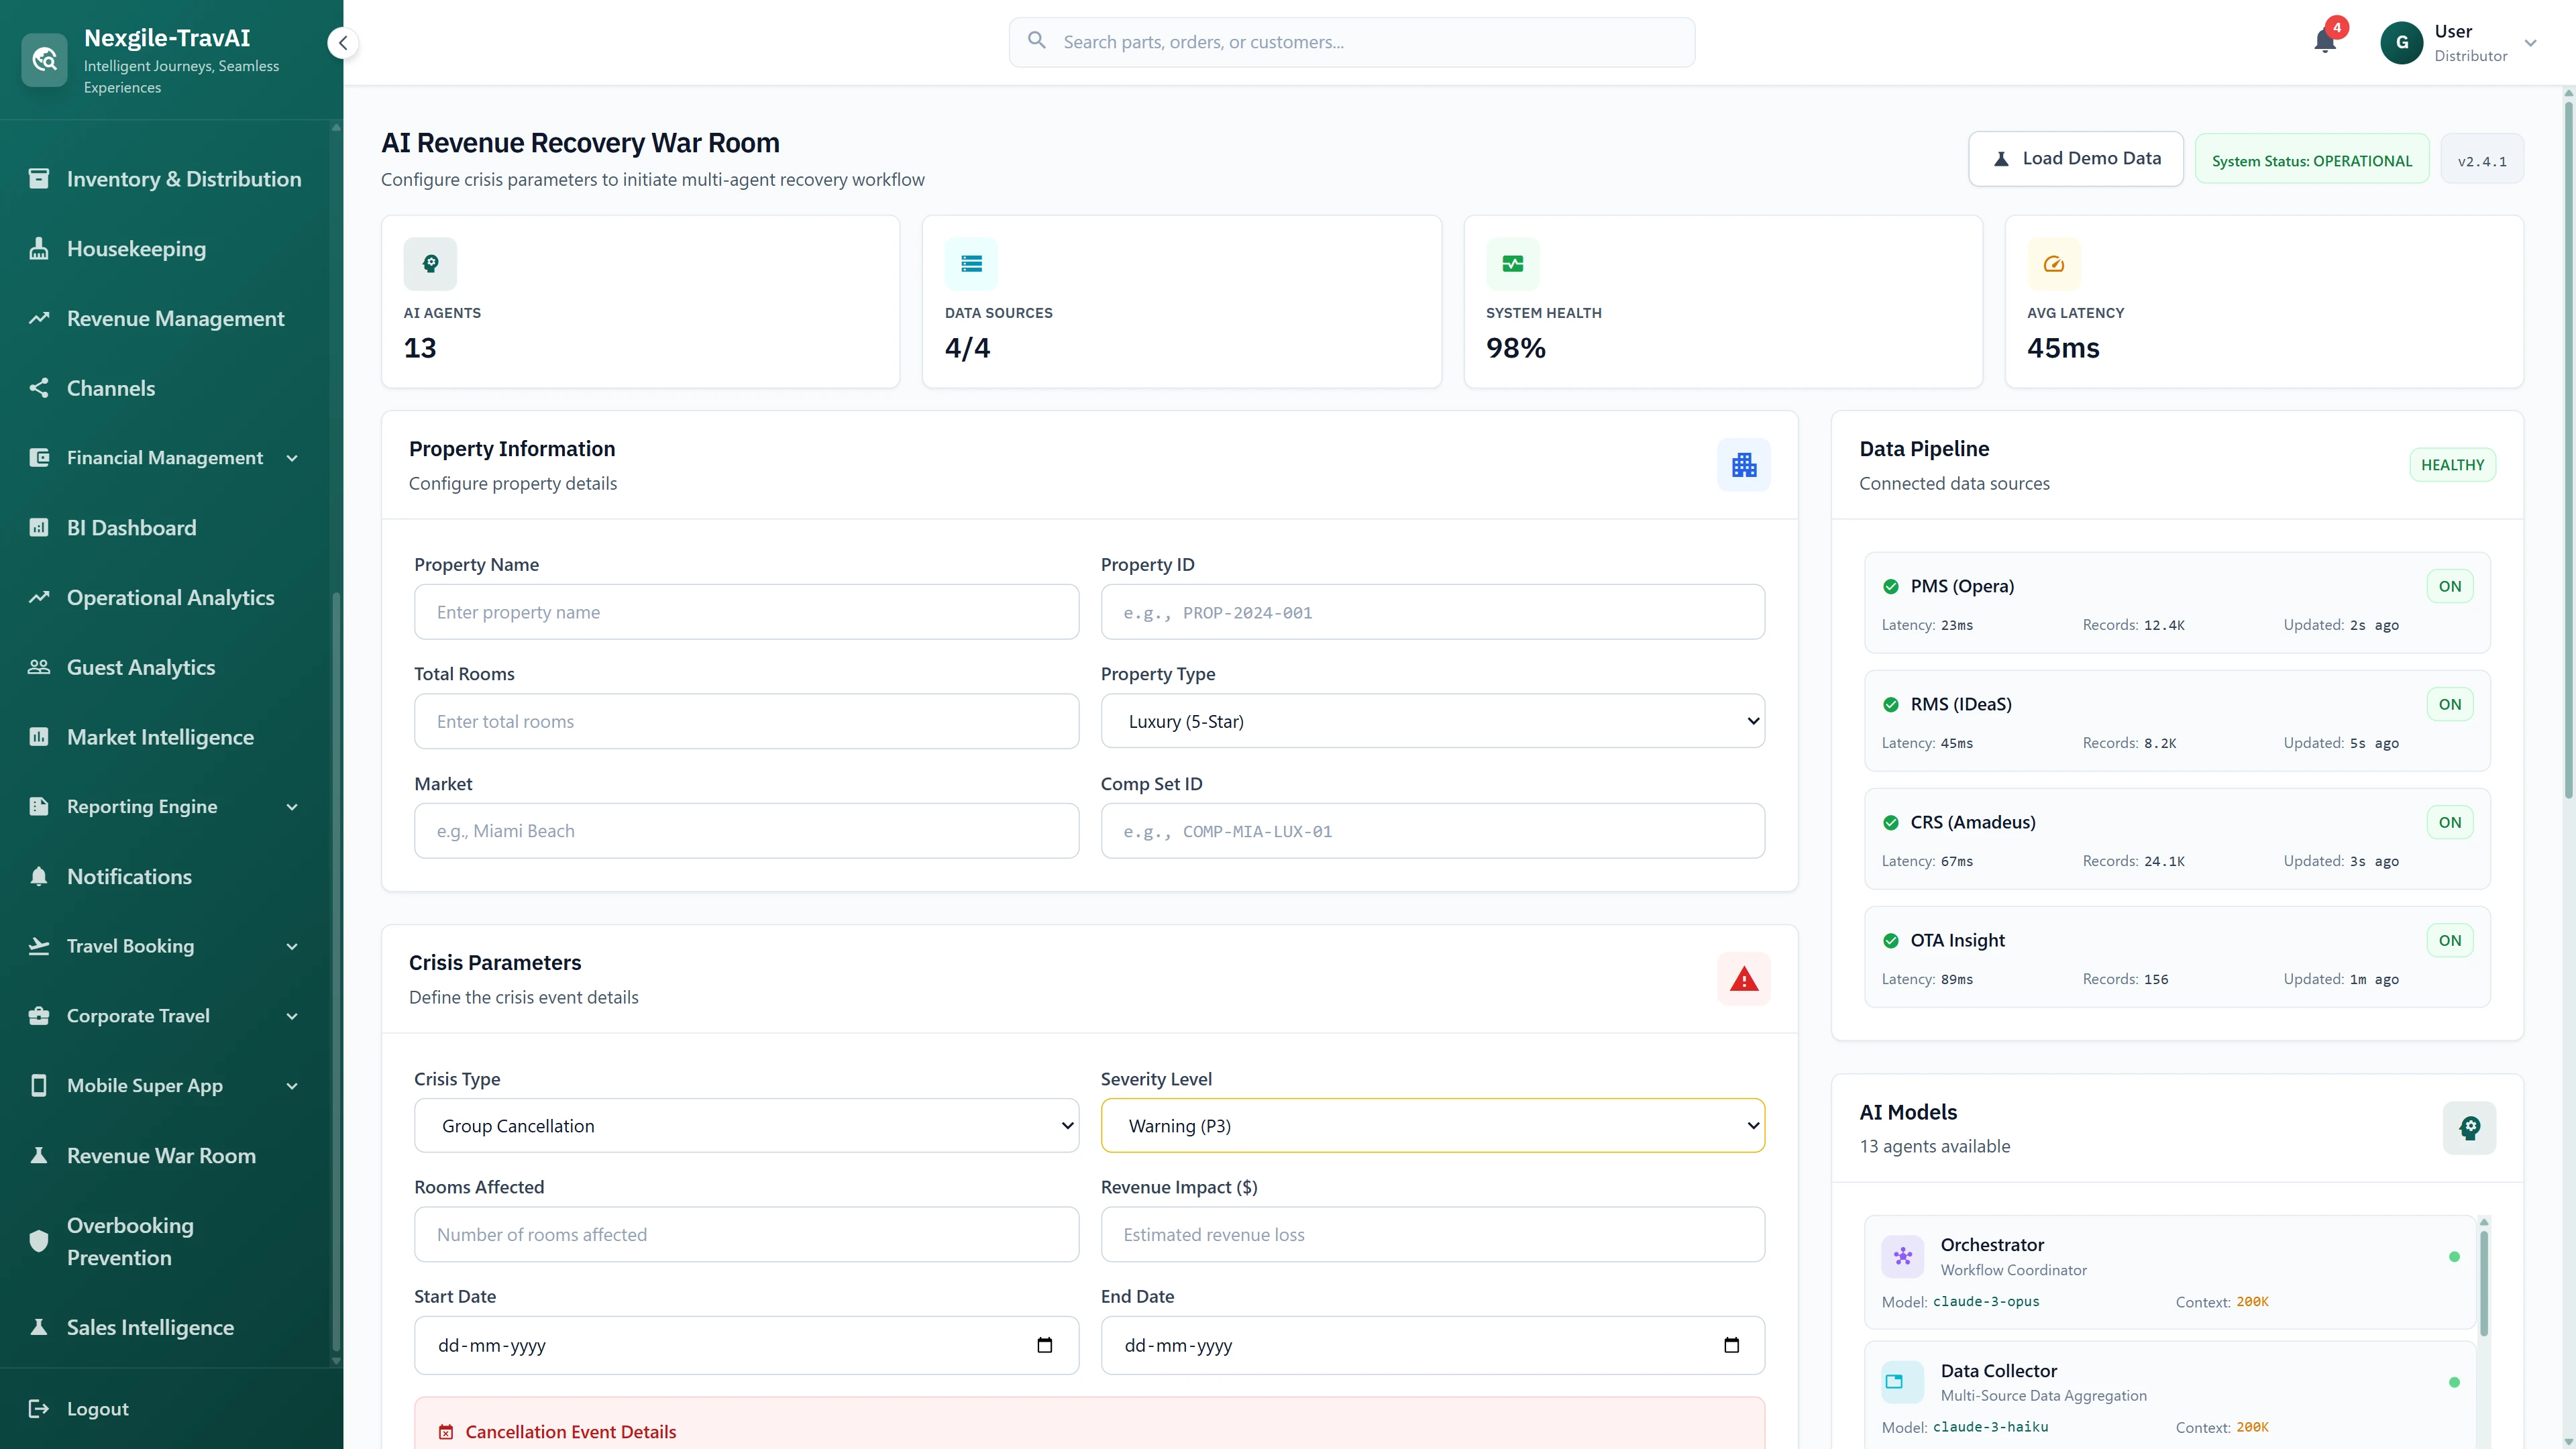Open the Revenue War Room icon
Screen dimensions: 2576x1449
(x=40, y=1155)
